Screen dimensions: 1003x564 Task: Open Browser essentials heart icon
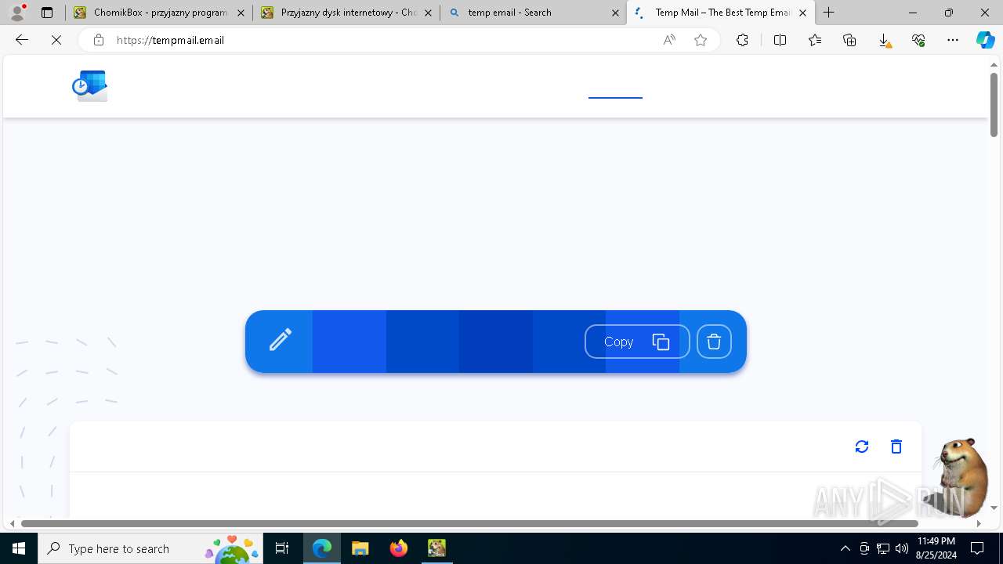[x=918, y=40]
